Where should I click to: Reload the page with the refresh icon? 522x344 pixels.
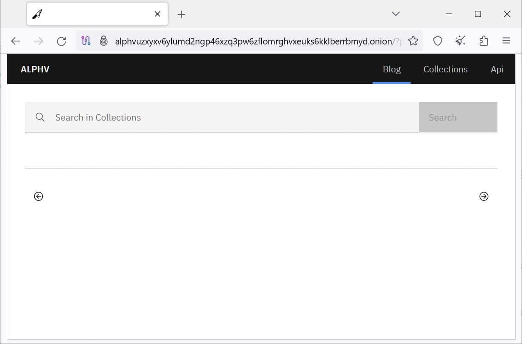[61, 41]
